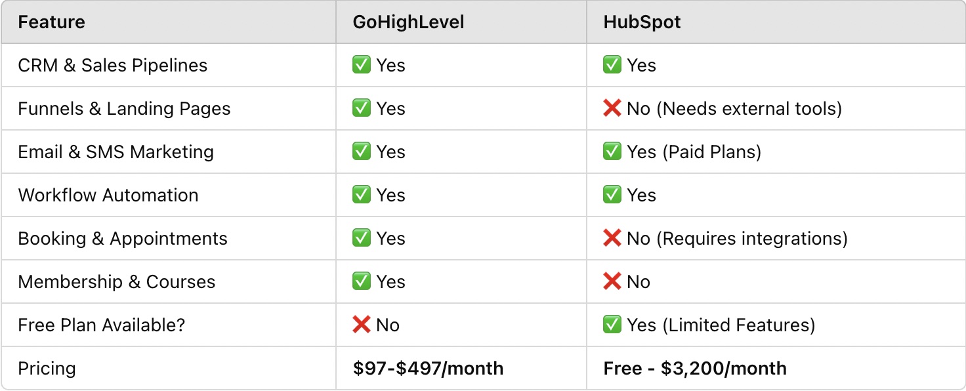Click GoHighLevel checkmark in Workflow Automation row
Image resolution: width=966 pixels, height=391 pixels.
(362, 195)
